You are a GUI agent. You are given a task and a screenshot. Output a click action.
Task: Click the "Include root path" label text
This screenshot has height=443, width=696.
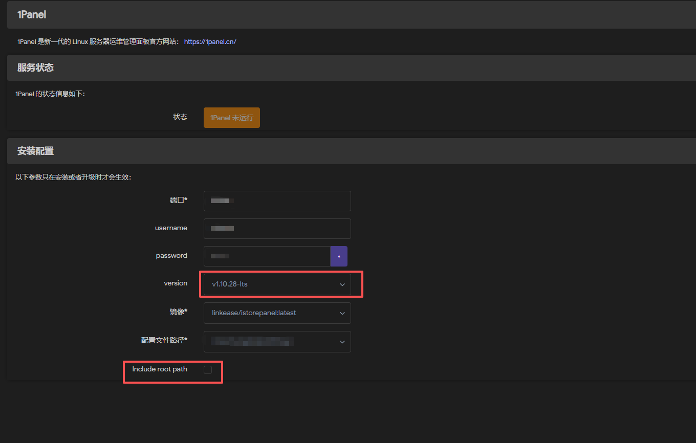[x=160, y=369]
